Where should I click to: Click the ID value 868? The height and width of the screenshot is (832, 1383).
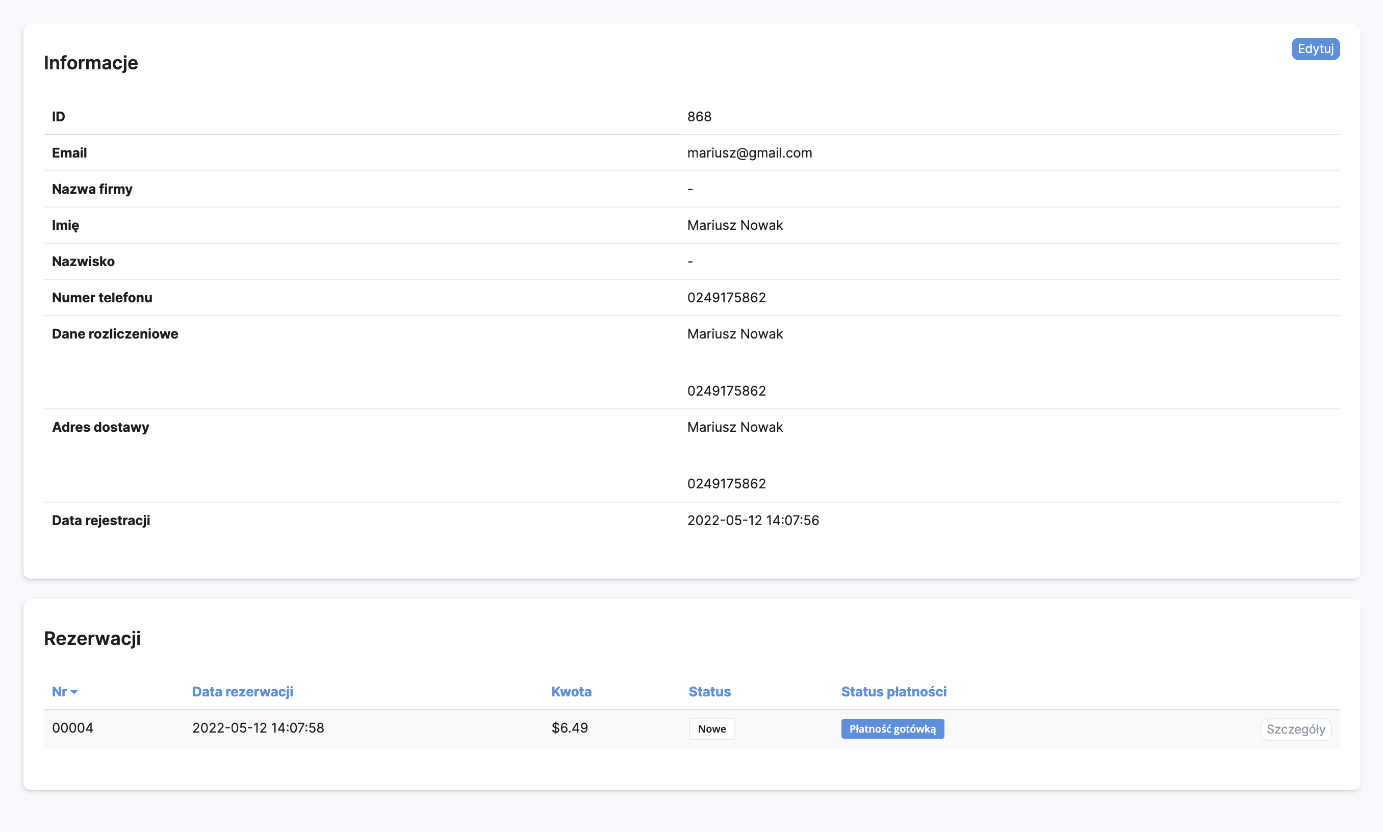tap(699, 117)
